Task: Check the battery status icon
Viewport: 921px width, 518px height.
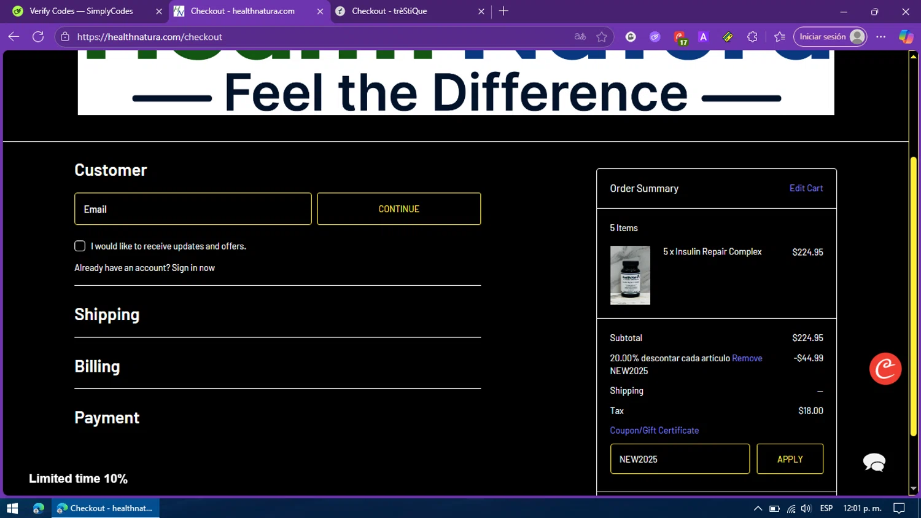Action: pos(774,508)
